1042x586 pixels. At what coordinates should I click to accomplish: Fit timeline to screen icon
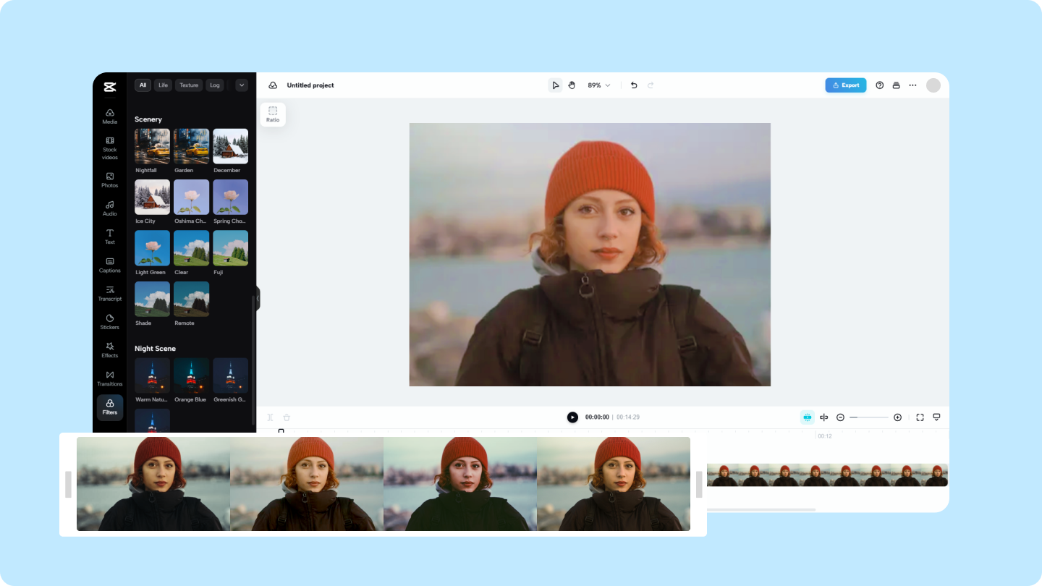coord(920,417)
